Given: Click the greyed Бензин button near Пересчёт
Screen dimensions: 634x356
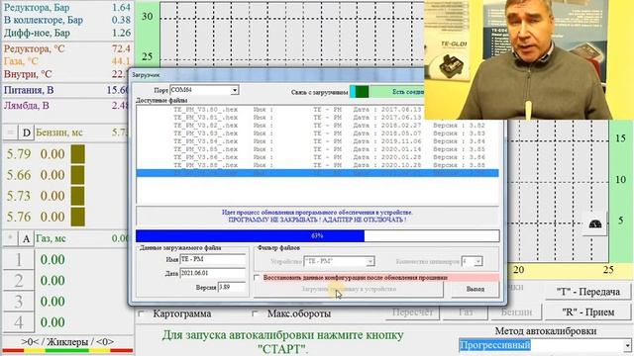Looking at the screenshot, I should [516, 312].
